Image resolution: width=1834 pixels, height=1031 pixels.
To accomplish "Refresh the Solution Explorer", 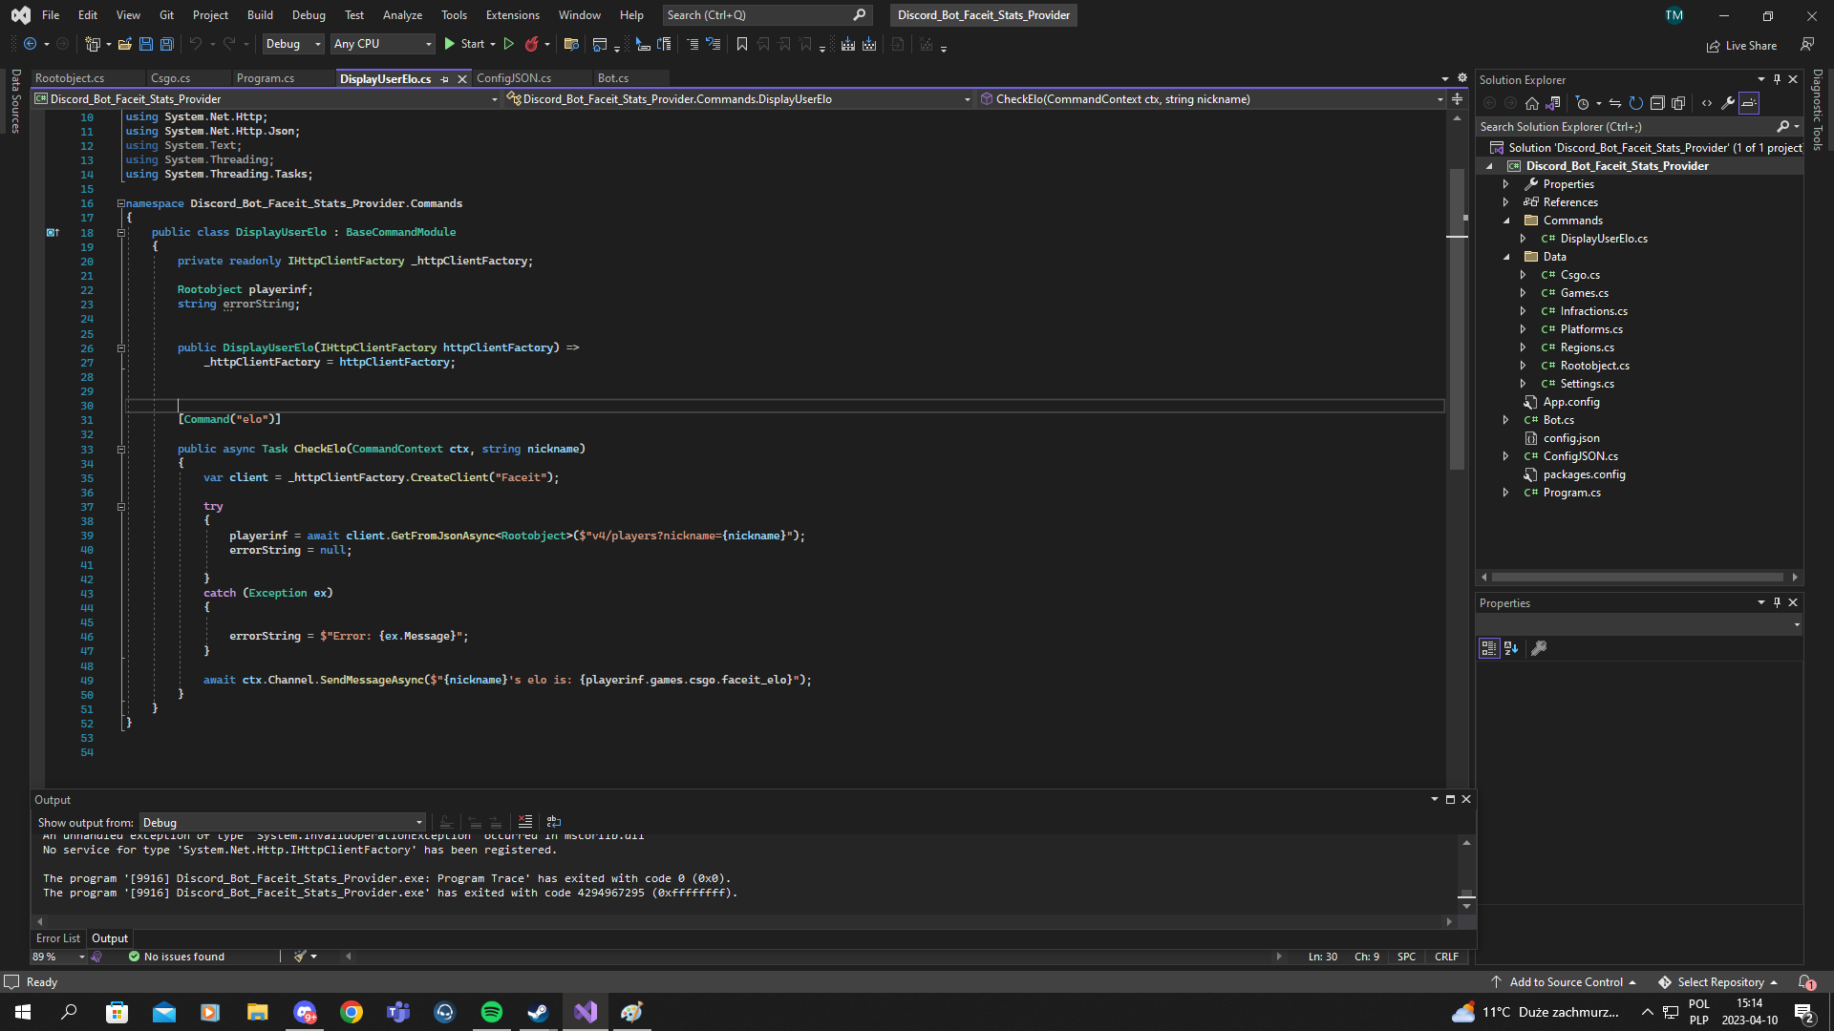I will coord(1636,103).
